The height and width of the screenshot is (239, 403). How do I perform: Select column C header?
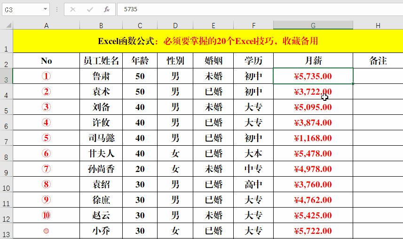point(140,25)
